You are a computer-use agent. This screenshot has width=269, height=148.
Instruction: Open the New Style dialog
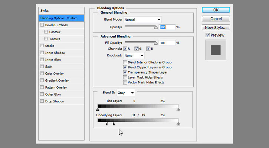pyautogui.click(x=216, y=27)
